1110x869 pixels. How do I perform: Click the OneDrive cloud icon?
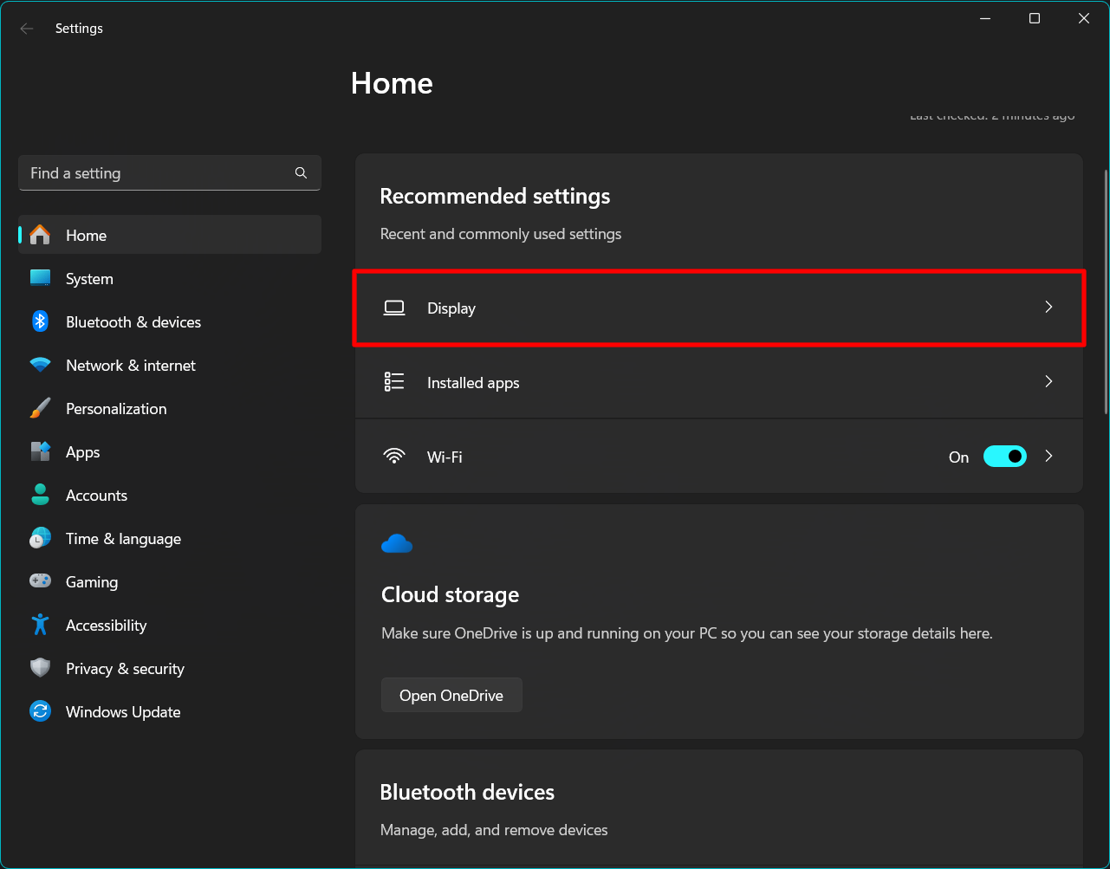[397, 544]
